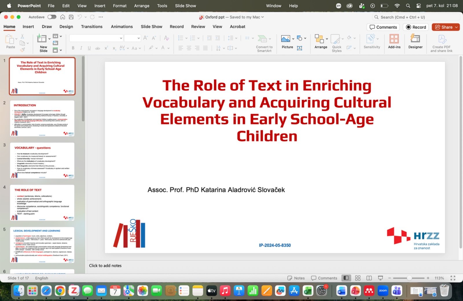Image resolution: width=463 pixels, height=301 pixels.
Task: Click the Share button
Action: pos(444,27)
